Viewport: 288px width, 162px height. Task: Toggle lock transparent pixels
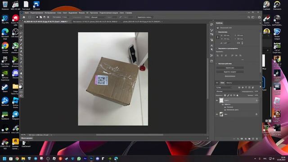225,95
